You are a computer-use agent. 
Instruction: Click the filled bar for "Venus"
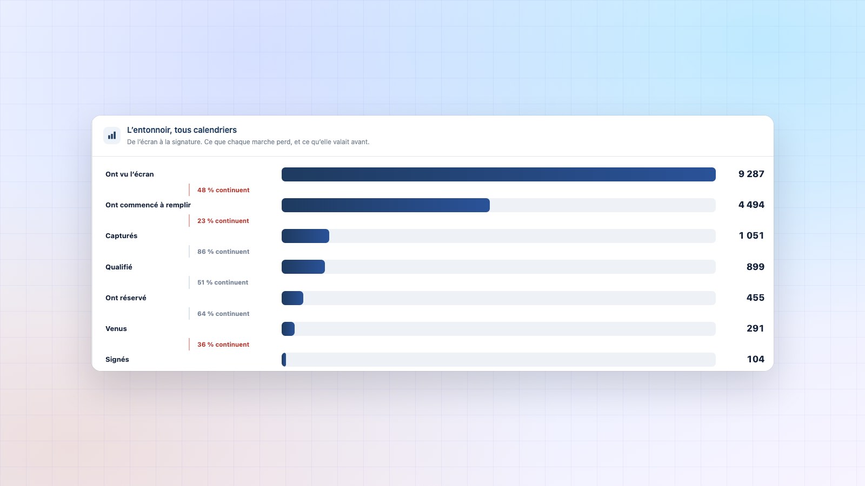(288, 329)
